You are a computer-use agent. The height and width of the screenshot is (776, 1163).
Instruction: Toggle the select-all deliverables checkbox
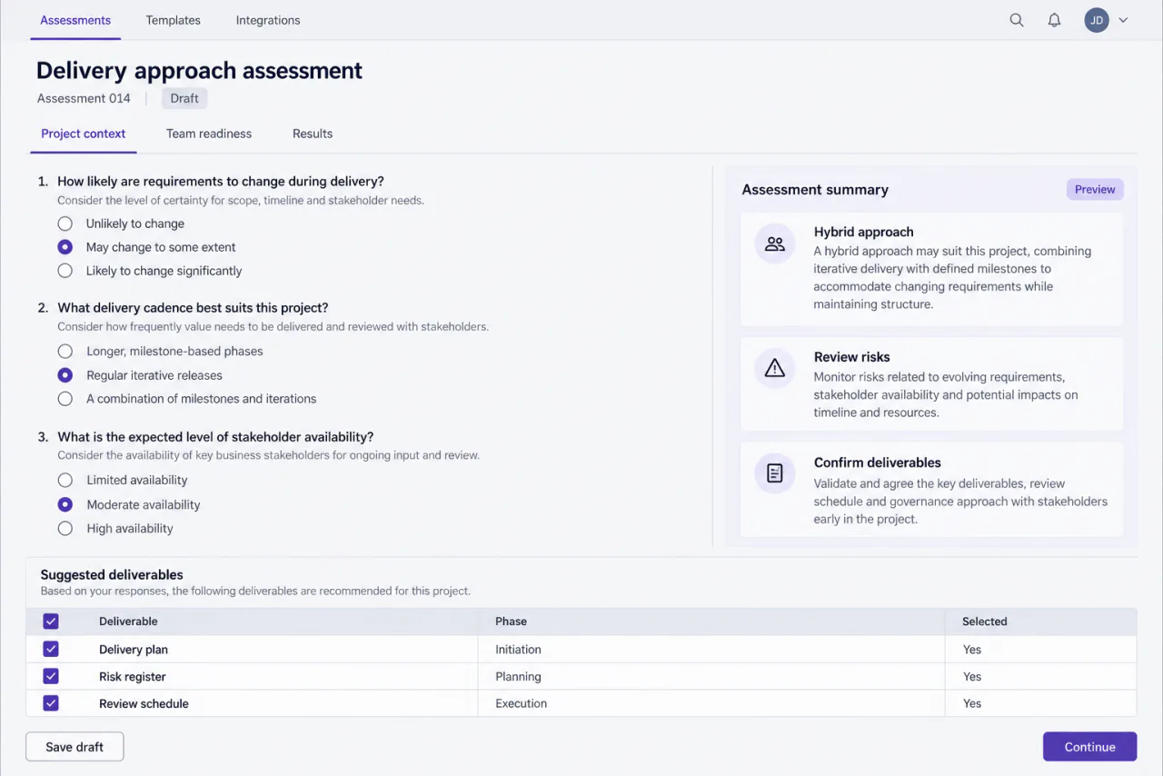[51, 622]
